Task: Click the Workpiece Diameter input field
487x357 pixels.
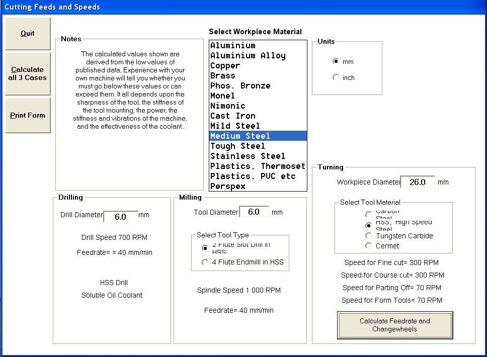Action: 418,182
